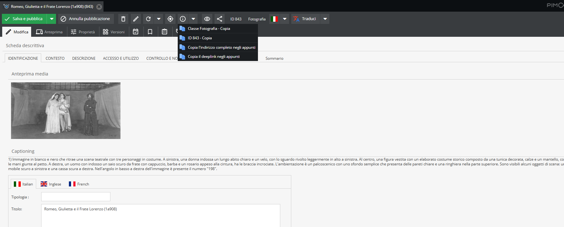Toggle the eye preview icon
564x227 pixels.
(x=207, y=19)
